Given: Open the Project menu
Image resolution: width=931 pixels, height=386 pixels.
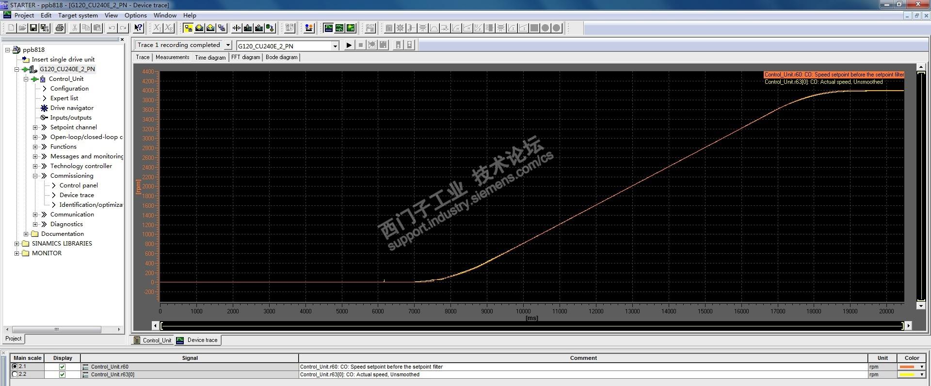Looking at the screenshot, I should click(x=24, y=15).
